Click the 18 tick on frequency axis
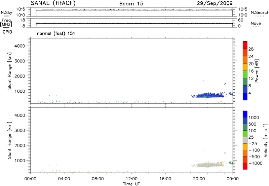This screenshot has height=186, width=269. [23, 20]
